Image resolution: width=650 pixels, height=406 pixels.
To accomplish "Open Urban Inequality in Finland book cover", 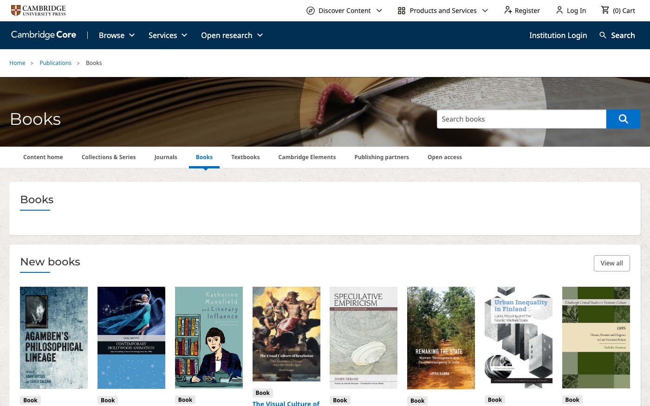I will pos(519,337).
